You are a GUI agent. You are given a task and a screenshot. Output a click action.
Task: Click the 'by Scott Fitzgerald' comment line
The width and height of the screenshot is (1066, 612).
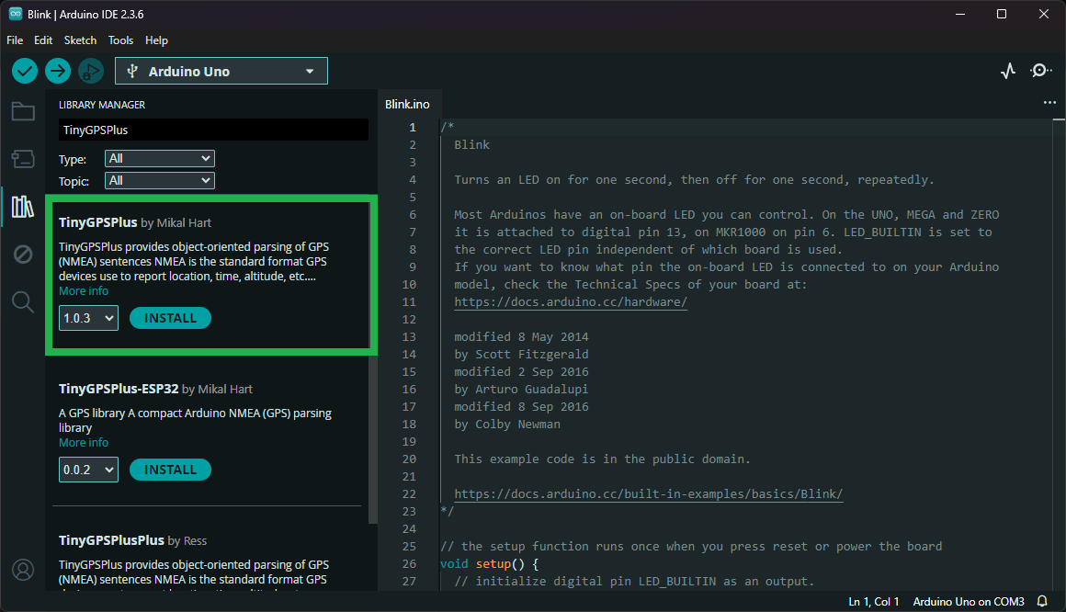521,355
